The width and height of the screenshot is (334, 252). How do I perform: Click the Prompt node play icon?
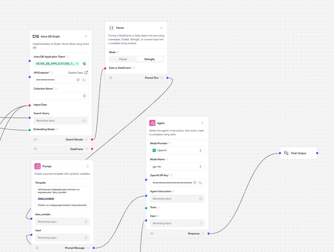tap(88, 166)
